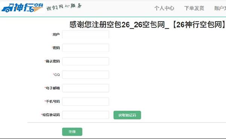Viewport: 226px width, 139px height.
Task: Focus the QQ number input field
Action: 86,75
